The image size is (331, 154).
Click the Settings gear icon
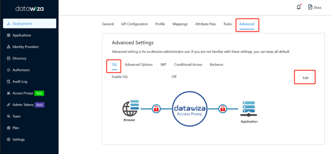pyautogui.click(x=9, y=139)
